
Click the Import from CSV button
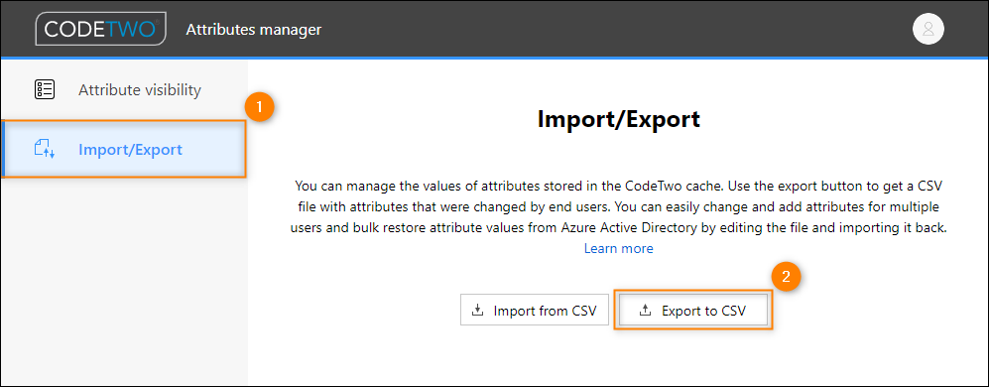pos(534,310)
